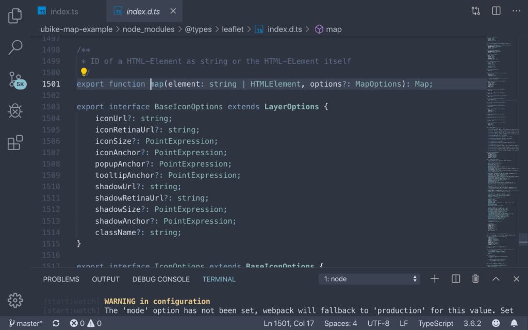Select the index.d.ts tab

click(x=143, y=11)
